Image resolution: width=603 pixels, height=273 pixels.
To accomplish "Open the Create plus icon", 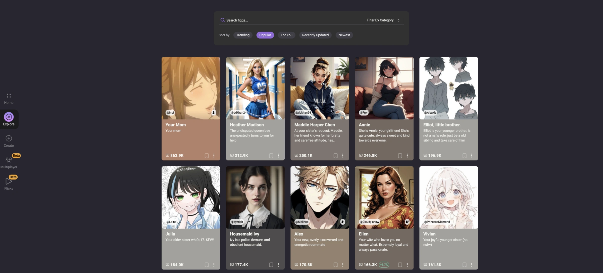I will pos(9,138).
